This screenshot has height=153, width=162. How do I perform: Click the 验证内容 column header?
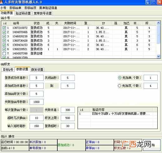tap(121, 110)
